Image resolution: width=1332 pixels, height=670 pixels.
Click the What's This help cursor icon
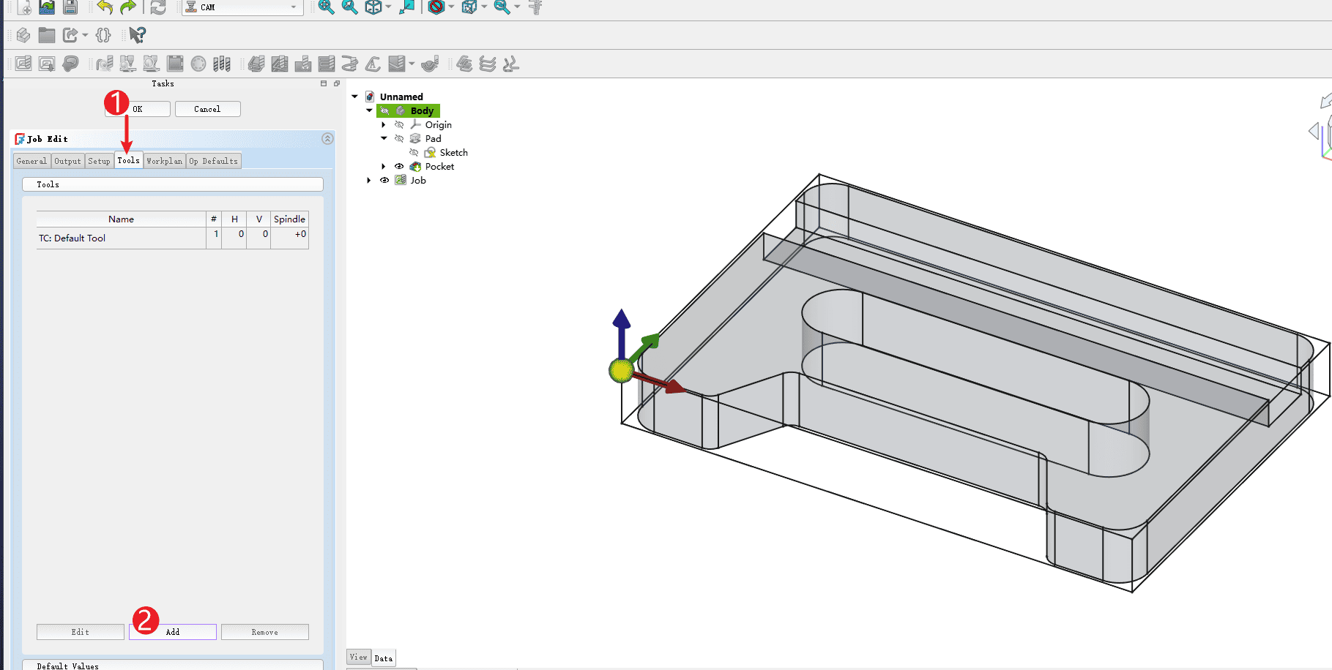coord(137,35)
